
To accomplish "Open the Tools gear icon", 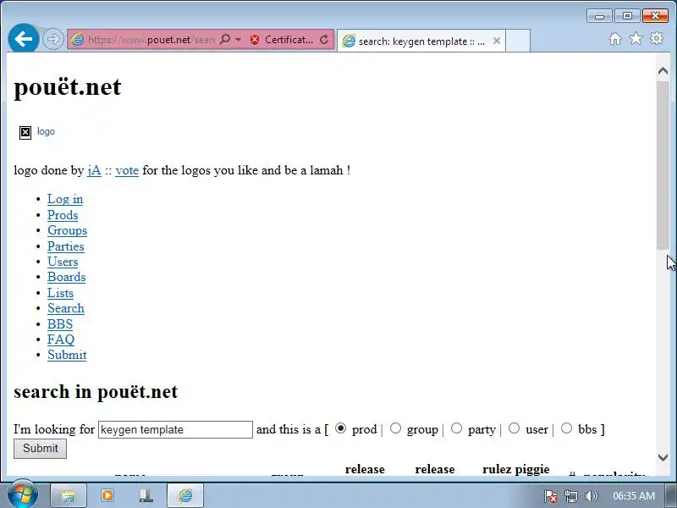I will pyautogui.click(x=657, y=38).
